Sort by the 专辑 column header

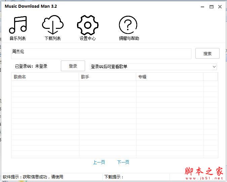click(x=169, y=77)
